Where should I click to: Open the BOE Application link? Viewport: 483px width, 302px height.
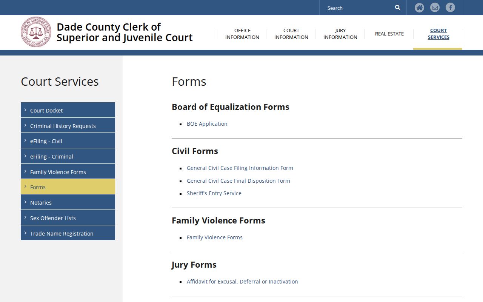207,124
